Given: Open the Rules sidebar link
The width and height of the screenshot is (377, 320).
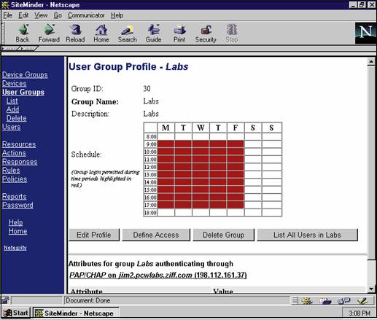Looking at the screenshot, I should [x=11, y=171].
